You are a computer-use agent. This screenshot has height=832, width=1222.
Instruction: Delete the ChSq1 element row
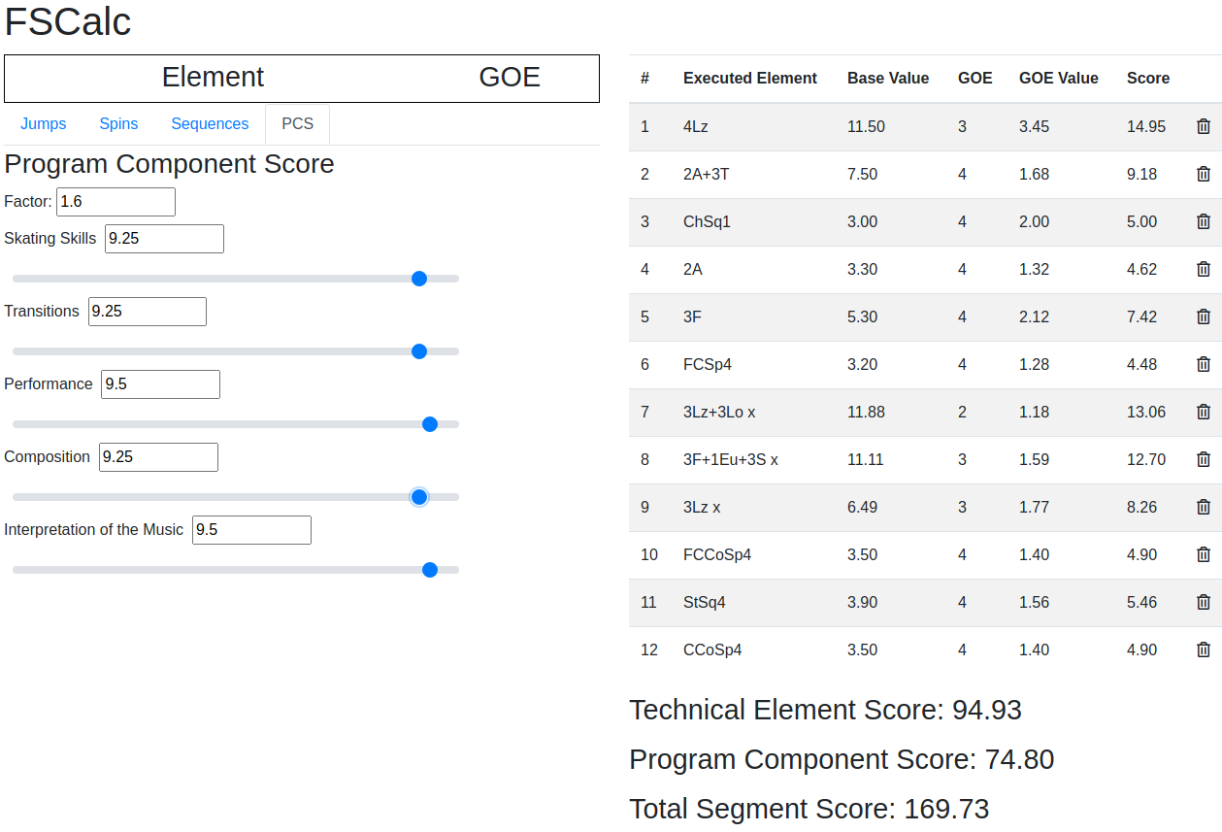click(x=1204, y=221)
